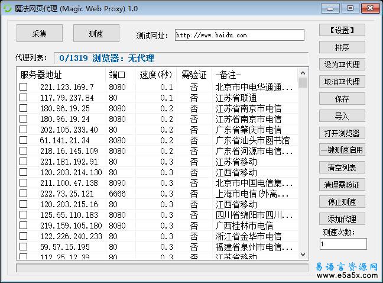Close the Magic Web Proxy window

tap(370, 8)
